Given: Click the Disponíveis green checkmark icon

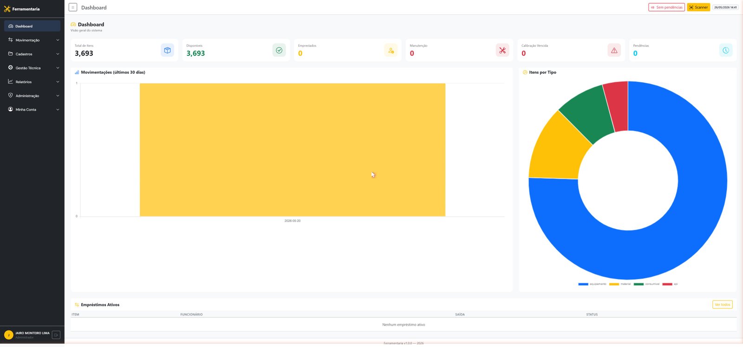Looking at the screenshot, I should click(279, 50).
